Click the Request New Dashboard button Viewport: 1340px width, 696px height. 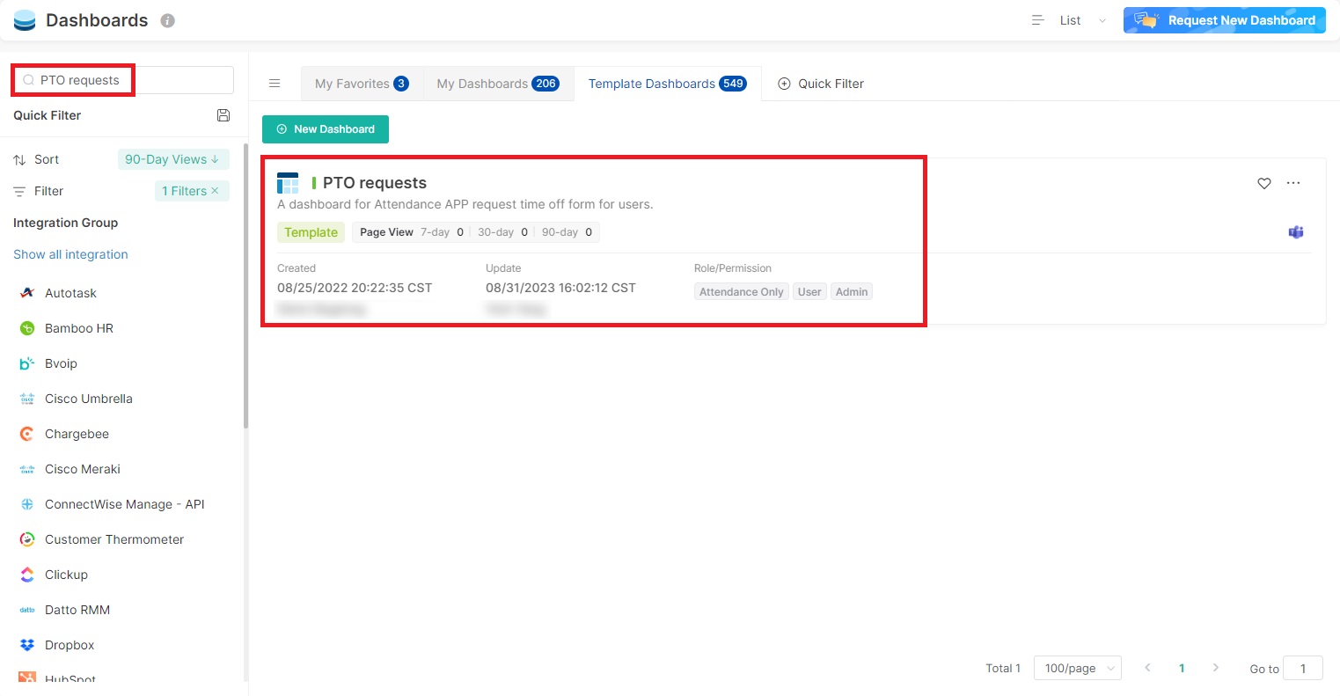click(1224, 20)
